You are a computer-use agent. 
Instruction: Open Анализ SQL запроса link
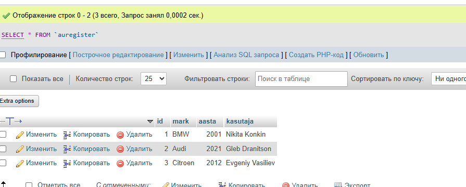246,55
